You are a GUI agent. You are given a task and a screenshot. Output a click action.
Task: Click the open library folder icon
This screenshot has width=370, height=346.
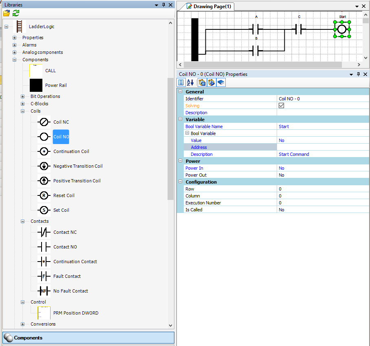tap(7, 13)
